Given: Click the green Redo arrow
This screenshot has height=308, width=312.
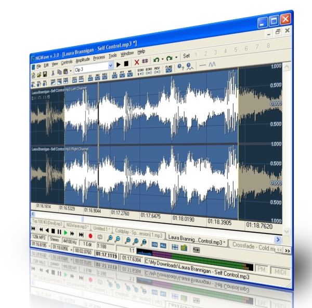Looking at the screenshot, I should click(169, 58).
